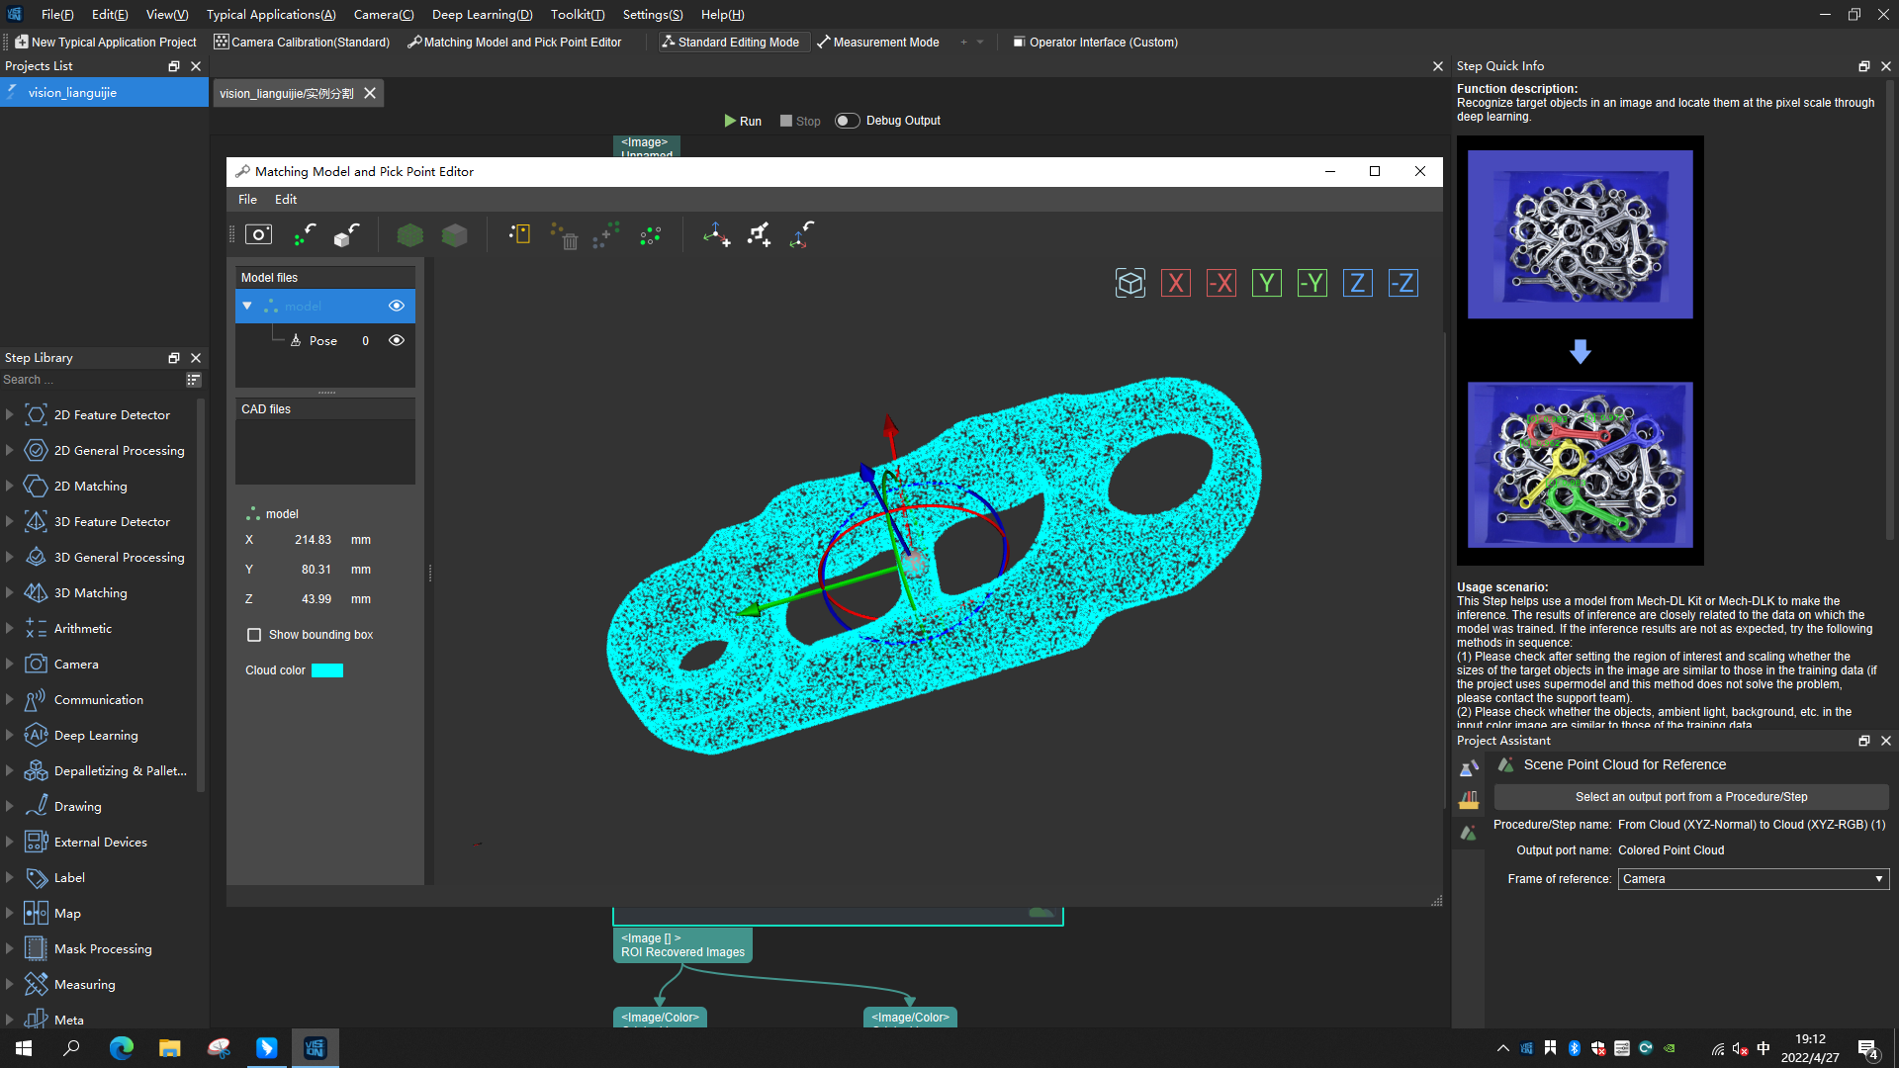Viewport: 1899px width, 1068px height.
Task: Click the green full point cloud cube icon
Action: pos(409,234)
